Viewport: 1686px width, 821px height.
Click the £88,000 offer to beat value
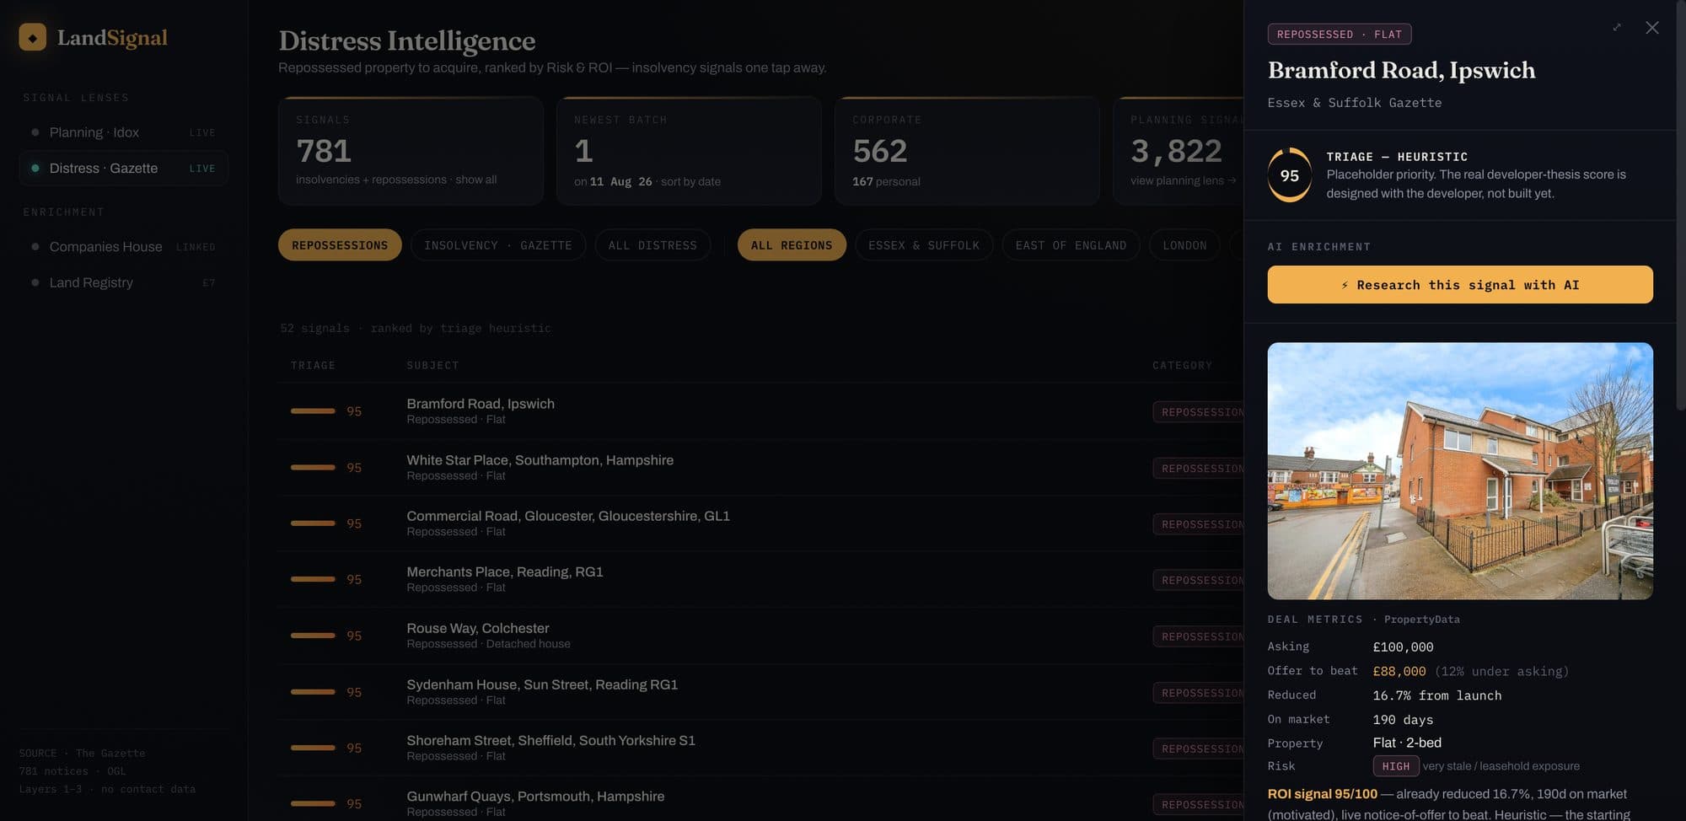1399,671
